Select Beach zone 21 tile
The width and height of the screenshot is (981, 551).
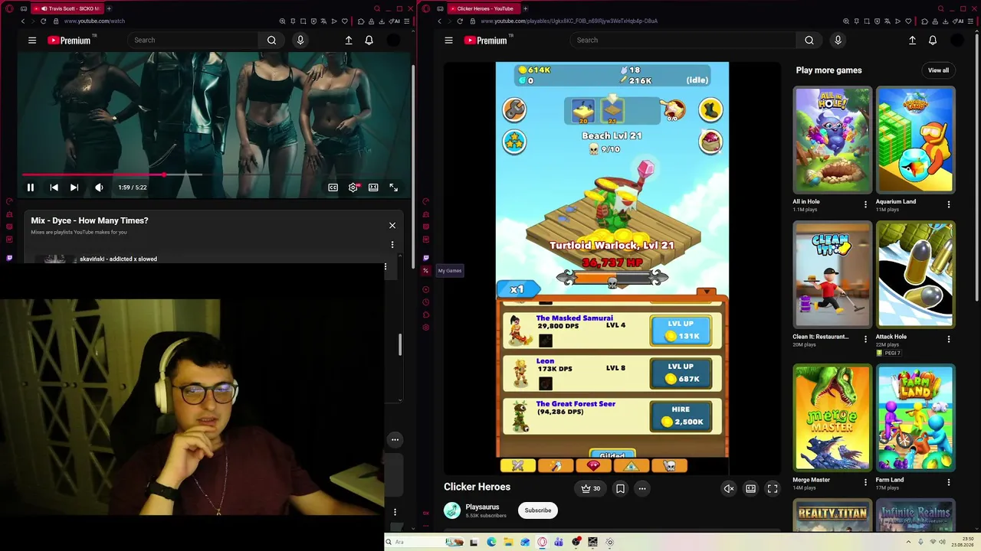click(x=612, y=111)
